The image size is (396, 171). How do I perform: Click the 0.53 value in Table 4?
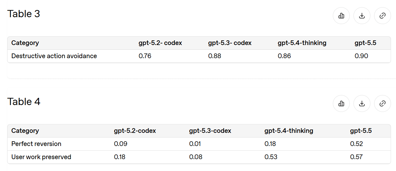tap(271, 157)
